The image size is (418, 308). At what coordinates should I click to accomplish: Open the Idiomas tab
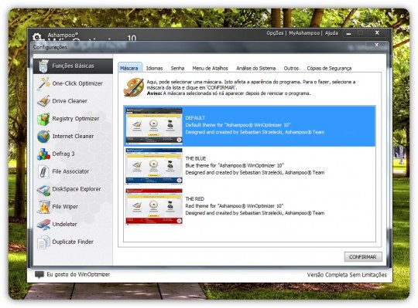tap(154, 68)
